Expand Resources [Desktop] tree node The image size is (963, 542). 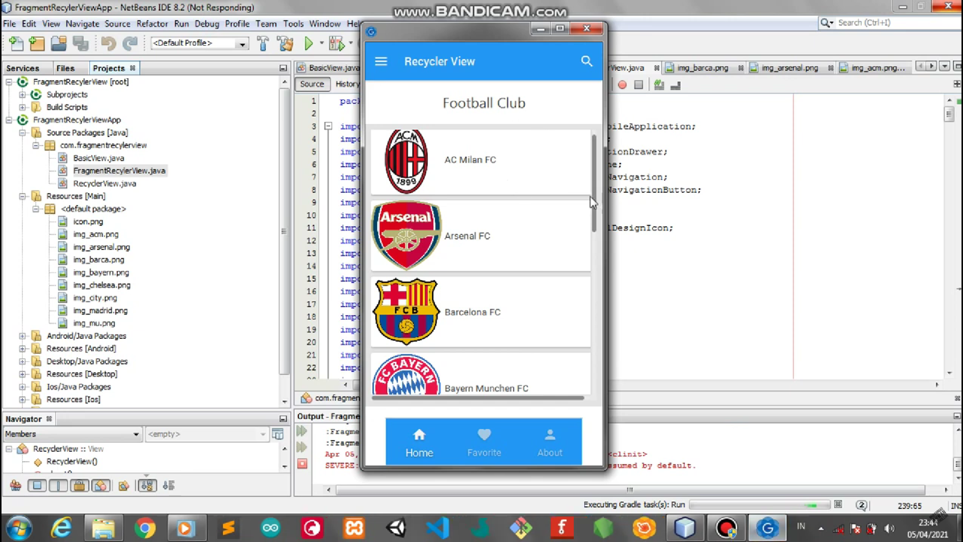click(x=22, y=374)
